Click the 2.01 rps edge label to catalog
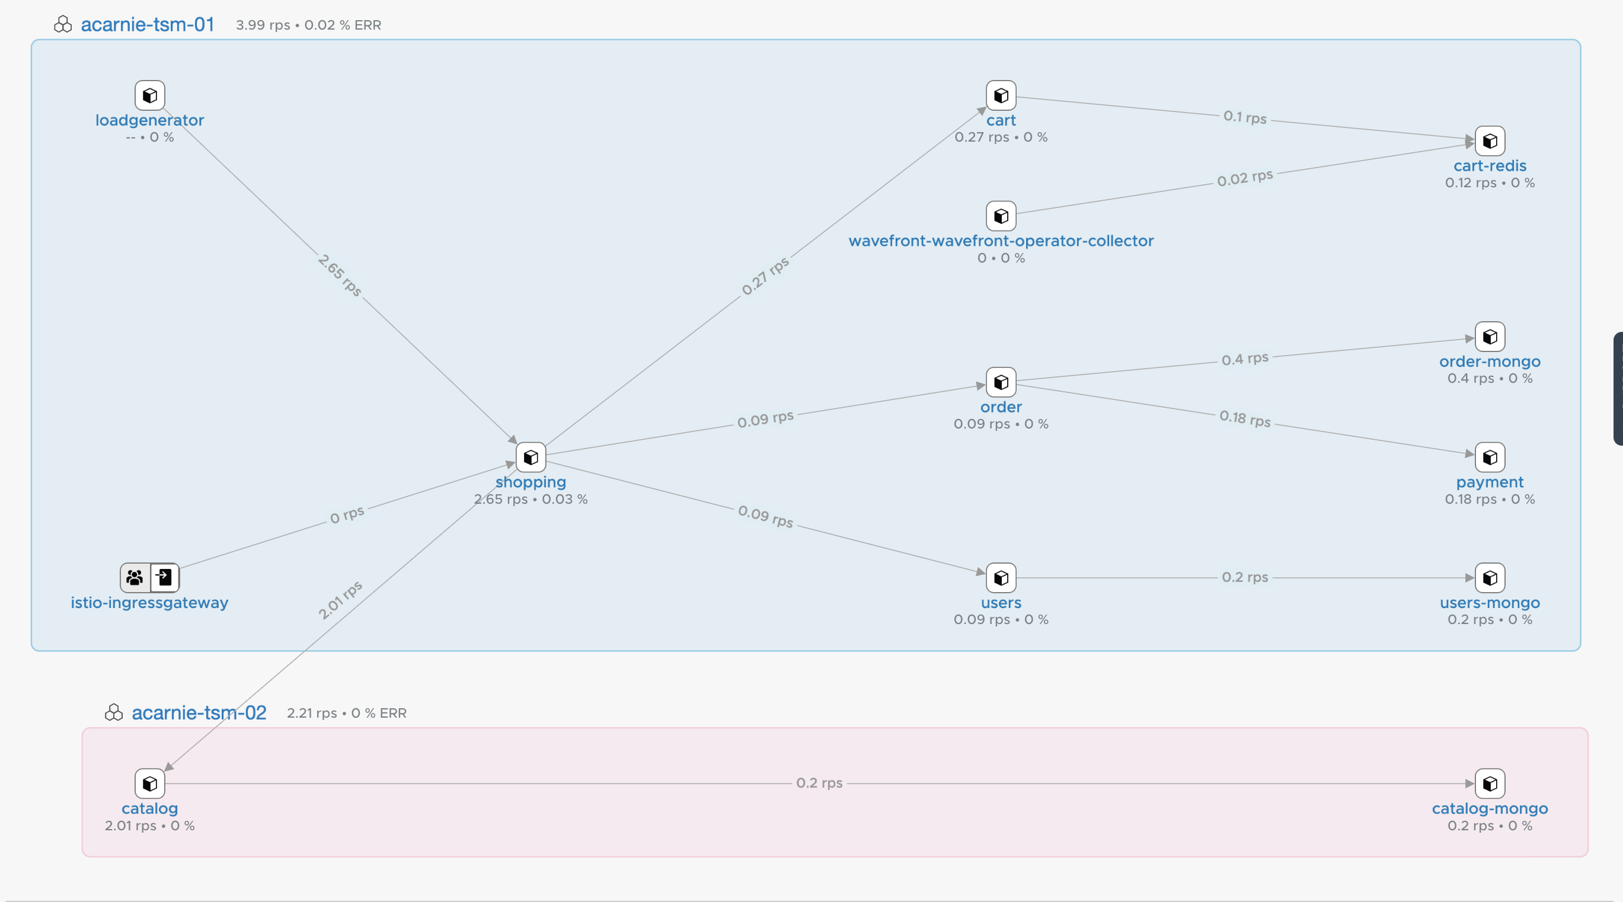The image size is (1623, 902). tap(340, 600)
